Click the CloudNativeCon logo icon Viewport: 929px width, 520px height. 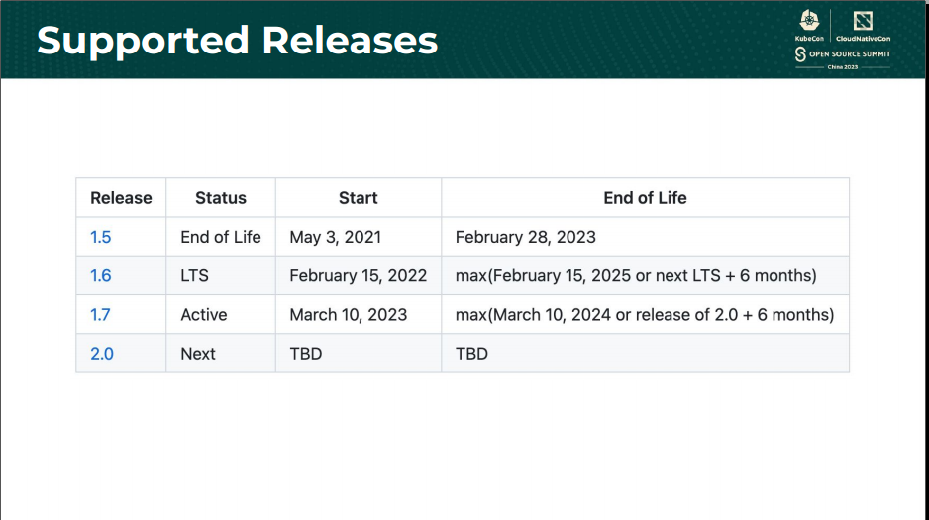click(863, 21)
